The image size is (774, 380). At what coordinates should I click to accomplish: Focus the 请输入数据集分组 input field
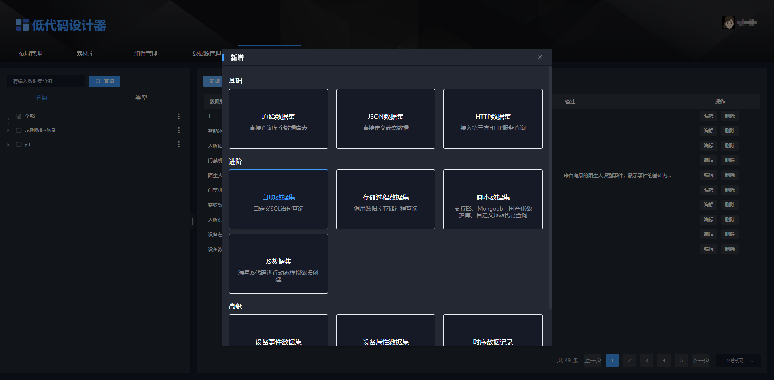point(46,81)
